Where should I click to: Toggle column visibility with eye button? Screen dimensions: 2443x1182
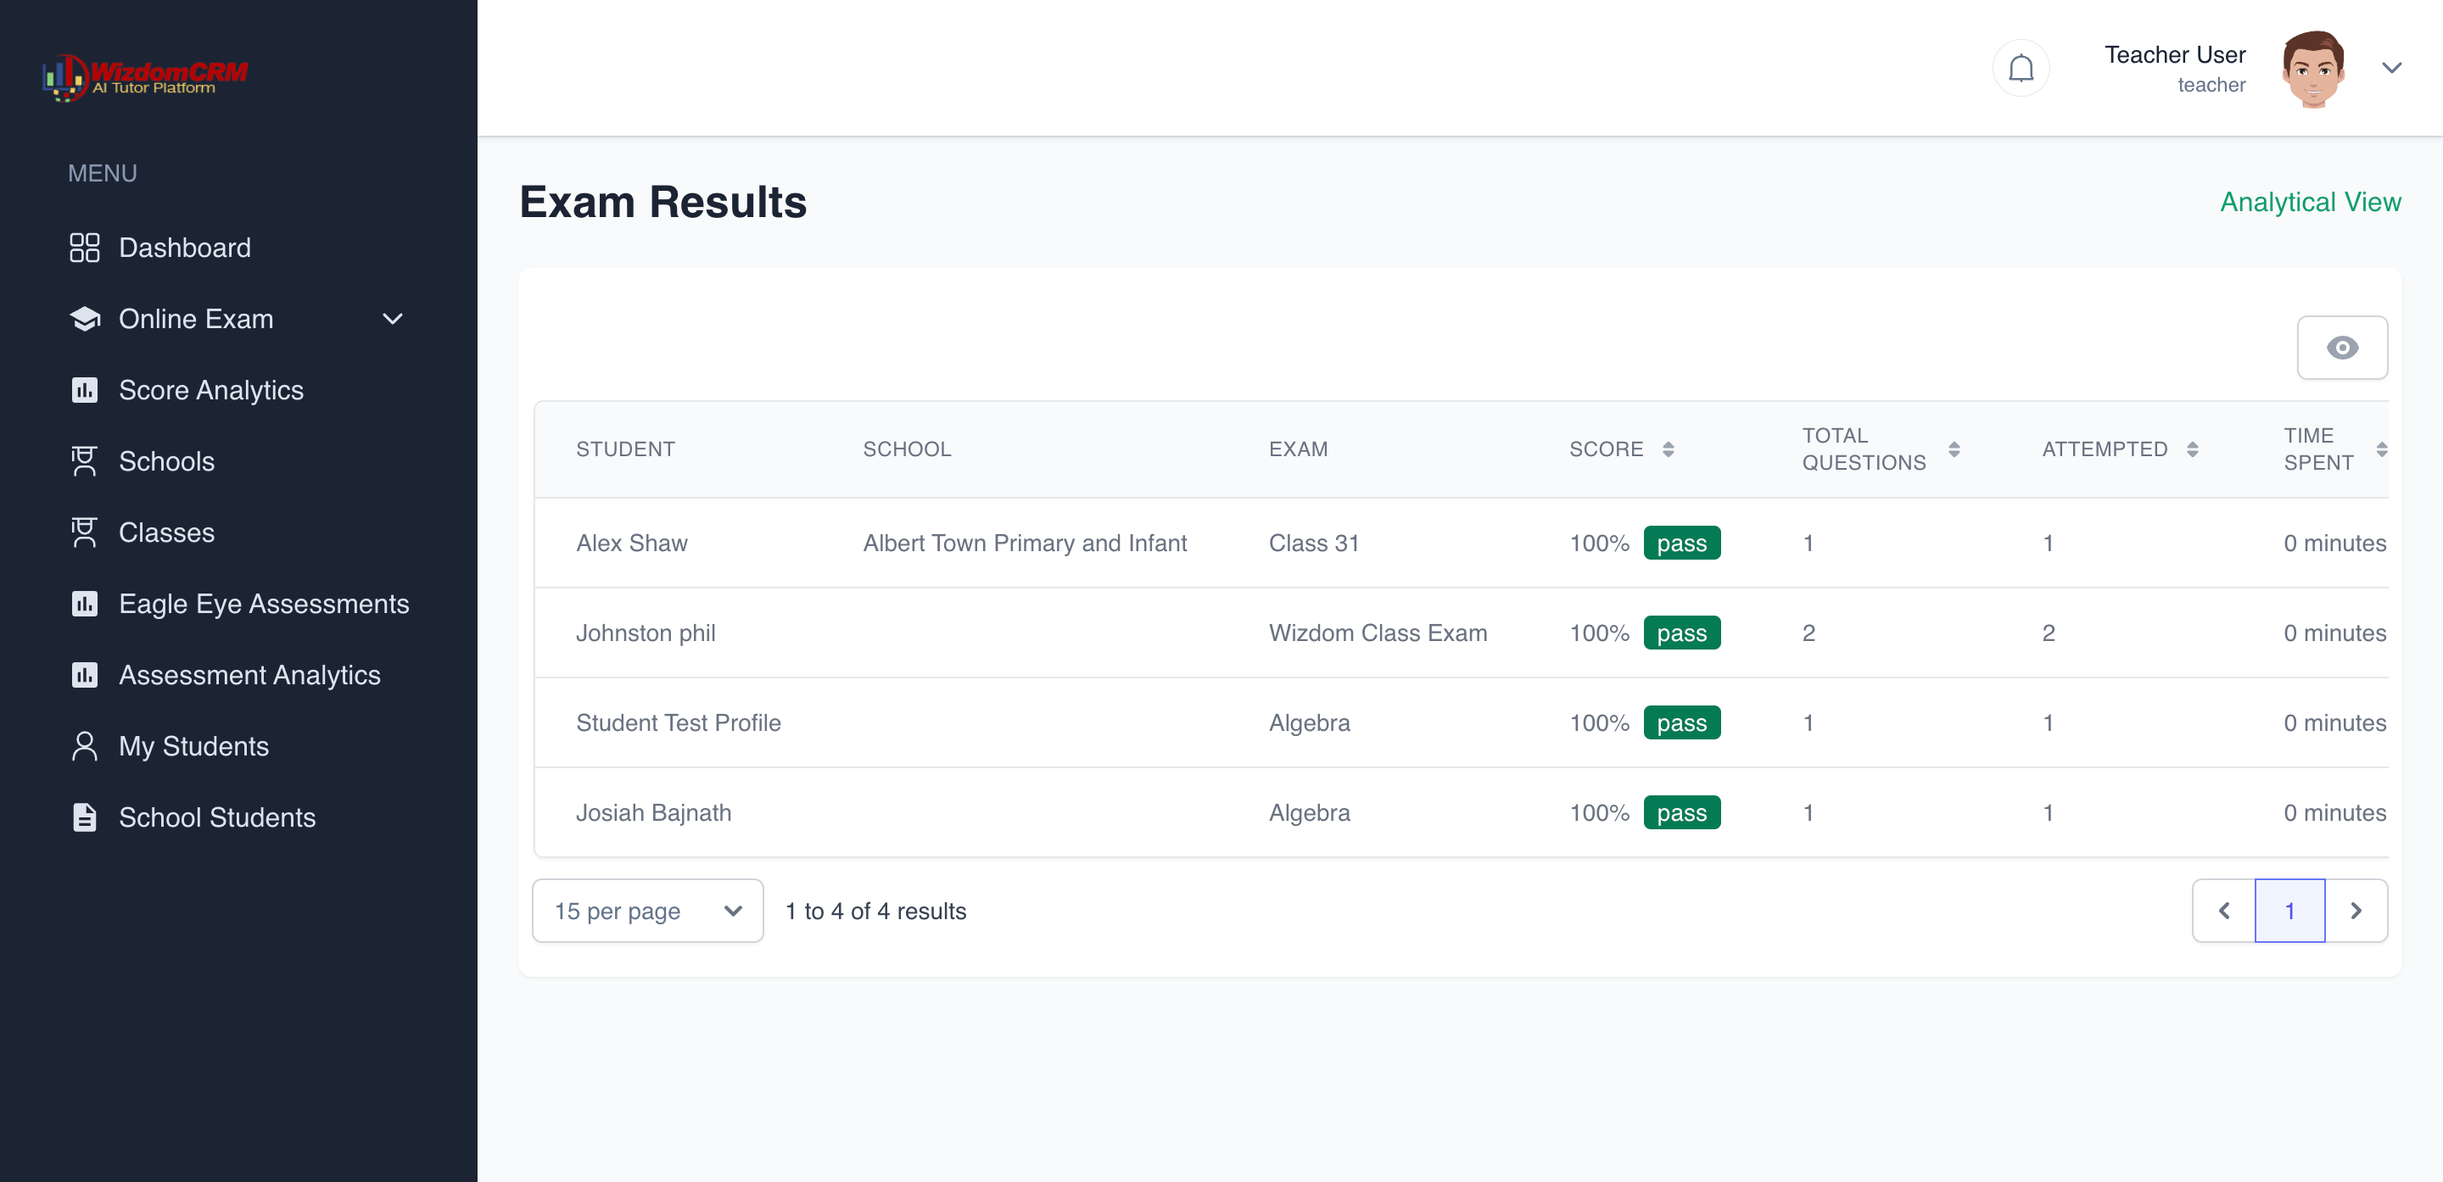pyautogui.click(x=2341, y=348)
